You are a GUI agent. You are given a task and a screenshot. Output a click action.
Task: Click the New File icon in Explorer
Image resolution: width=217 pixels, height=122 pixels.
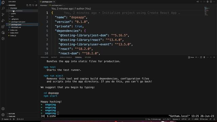(x=27, y=5)
